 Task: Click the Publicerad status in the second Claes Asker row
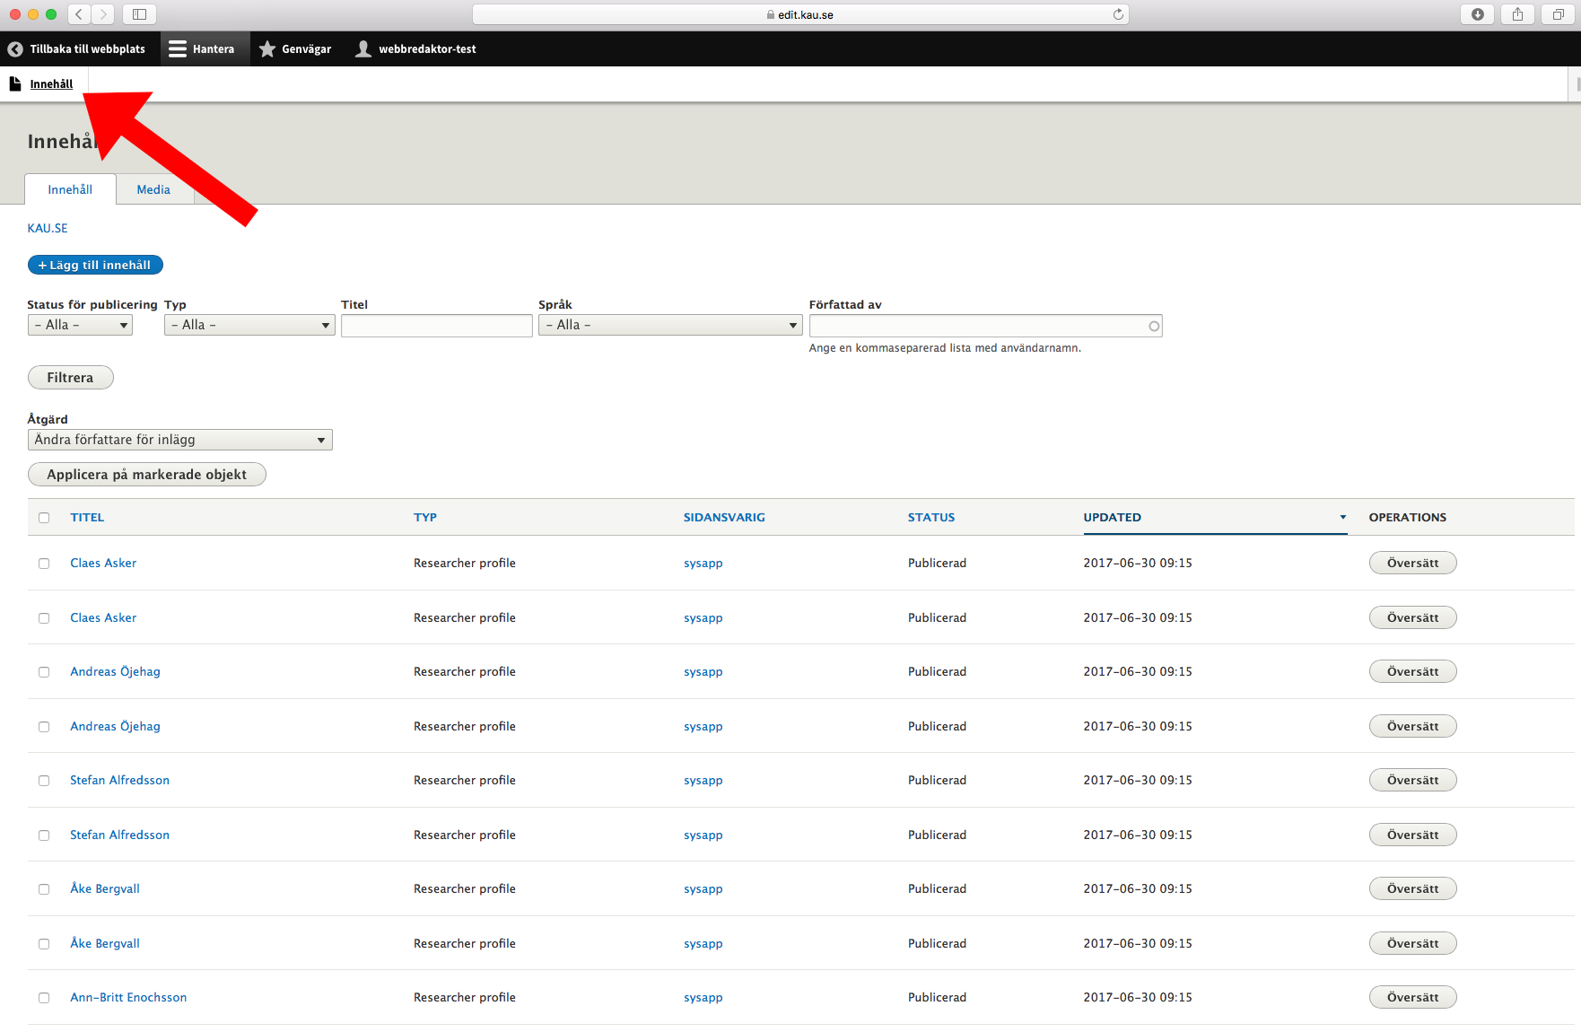pos(937,617)
